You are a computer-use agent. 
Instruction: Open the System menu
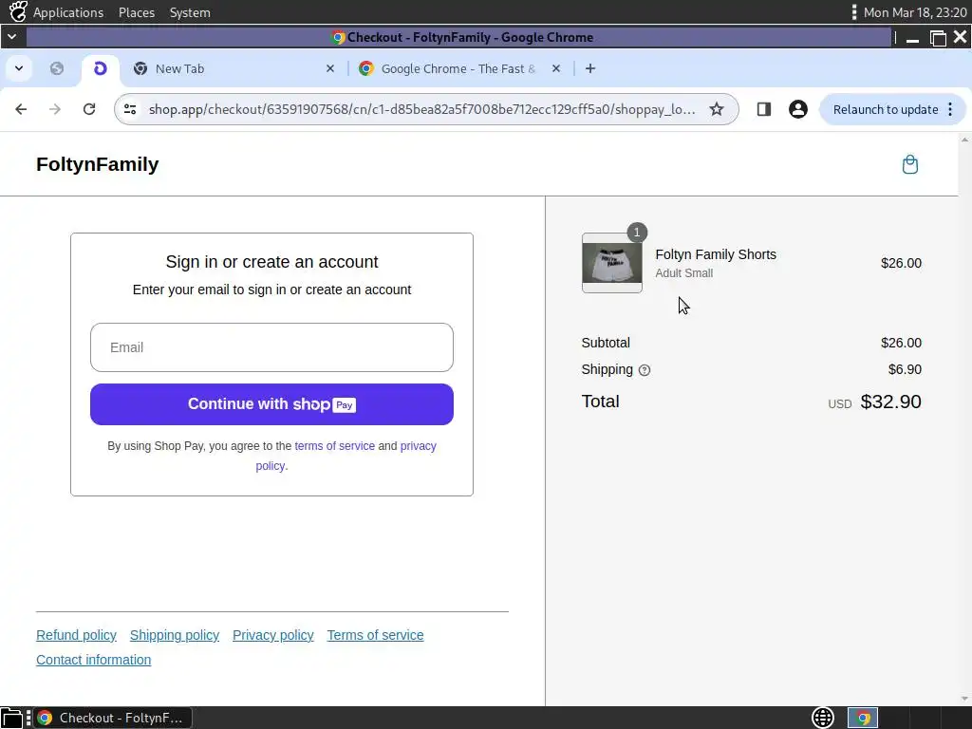[190, 12]
